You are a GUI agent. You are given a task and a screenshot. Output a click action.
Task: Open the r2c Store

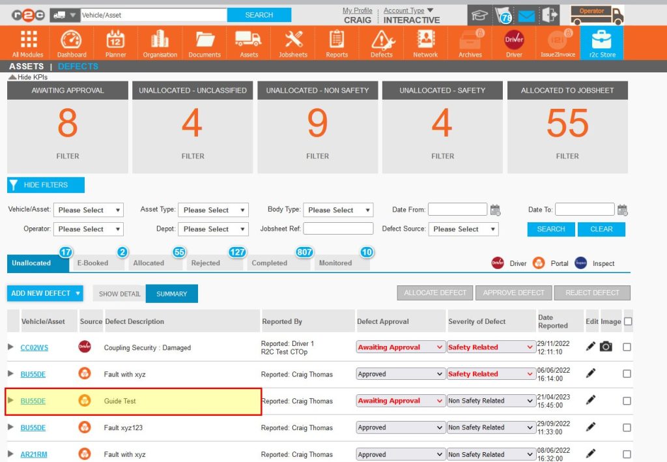pos(601,42)
